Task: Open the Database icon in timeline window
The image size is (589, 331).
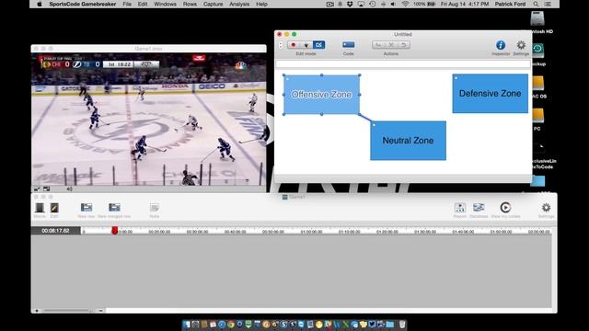Action: click(479, 208)
